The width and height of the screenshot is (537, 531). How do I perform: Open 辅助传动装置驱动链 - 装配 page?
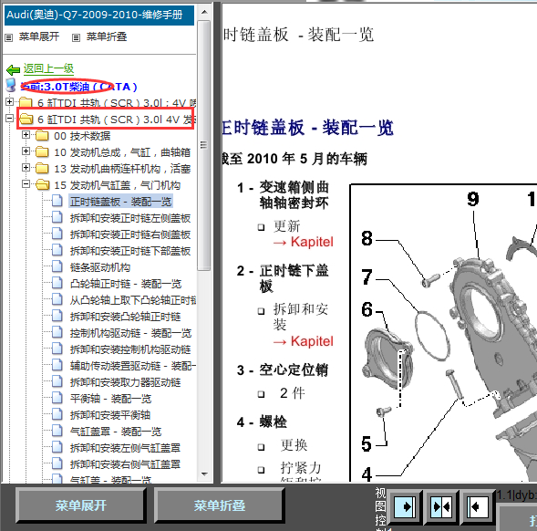click(x=133, y=366)
